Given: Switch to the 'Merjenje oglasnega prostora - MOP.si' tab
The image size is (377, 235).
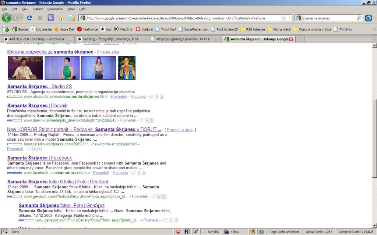Looking at the screenshot, I should click(x=184, y=39).
